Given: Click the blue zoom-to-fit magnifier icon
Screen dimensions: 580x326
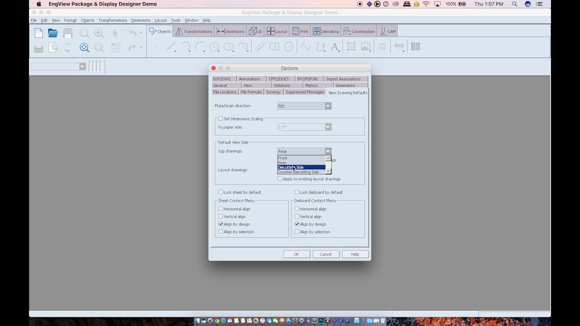Looking at the screenshot, I should tap(84, 48).
